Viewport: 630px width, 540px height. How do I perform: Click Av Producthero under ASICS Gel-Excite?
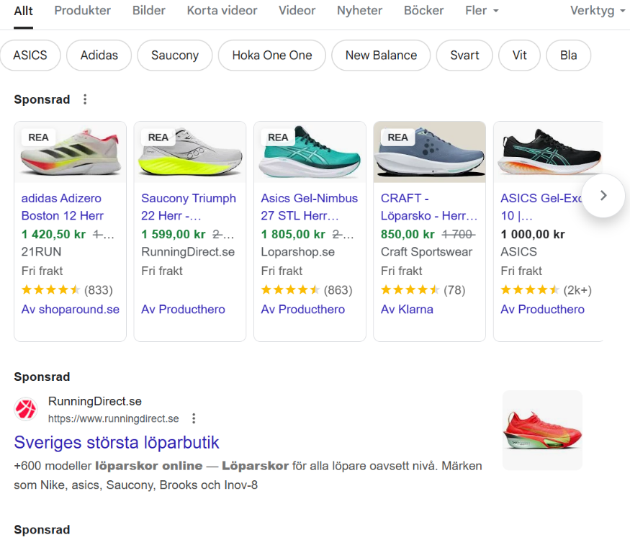(x=542, y=310)
